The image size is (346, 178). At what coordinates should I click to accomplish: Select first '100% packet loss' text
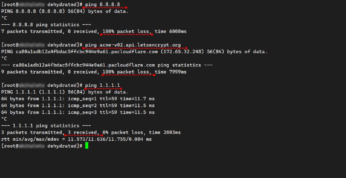126,32
